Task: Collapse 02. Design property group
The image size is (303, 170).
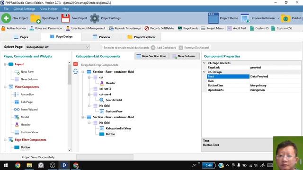Action: 204,72
